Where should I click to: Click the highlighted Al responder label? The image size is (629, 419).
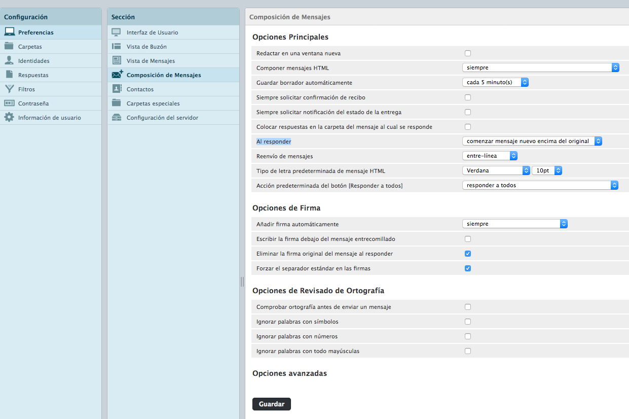point(274,142)
